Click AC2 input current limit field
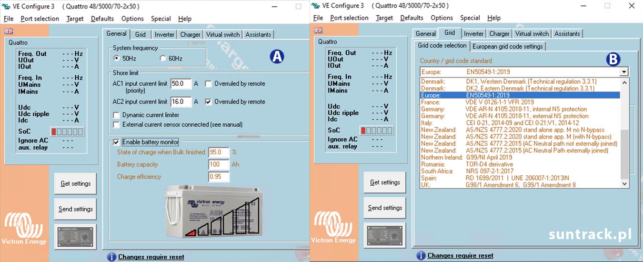 point(181,101)
